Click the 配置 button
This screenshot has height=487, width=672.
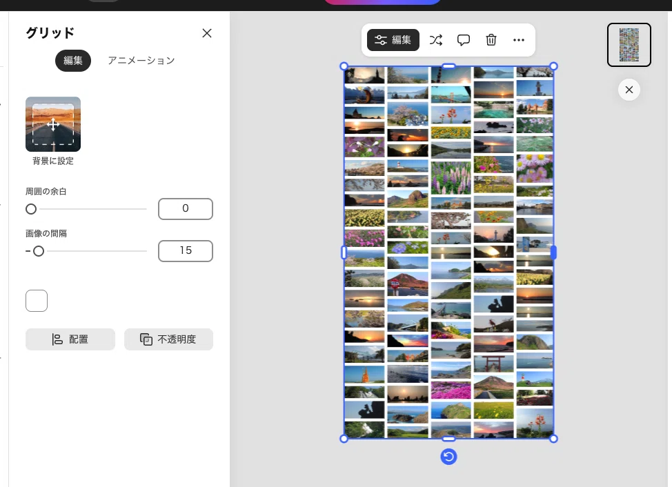click(70, 339)
